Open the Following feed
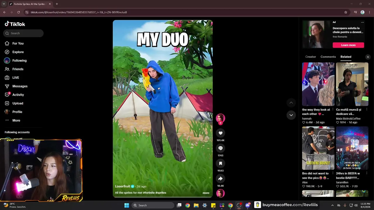The width and height of the screenshot is (374, 210). point(19,61)
